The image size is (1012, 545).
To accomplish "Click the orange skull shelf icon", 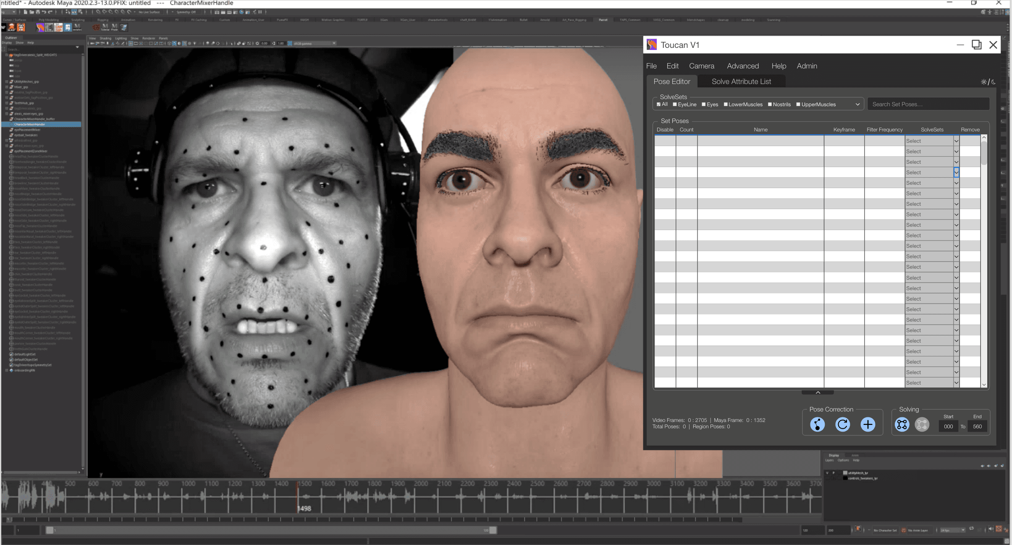I will coord(21,27).
